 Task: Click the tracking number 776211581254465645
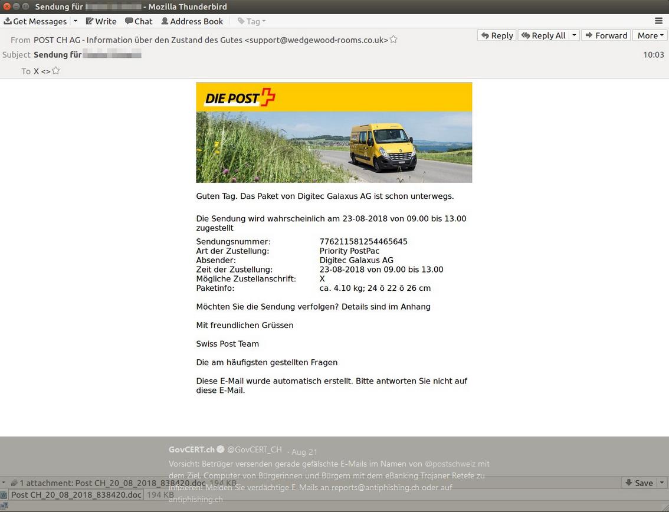(x=363, y=241)
